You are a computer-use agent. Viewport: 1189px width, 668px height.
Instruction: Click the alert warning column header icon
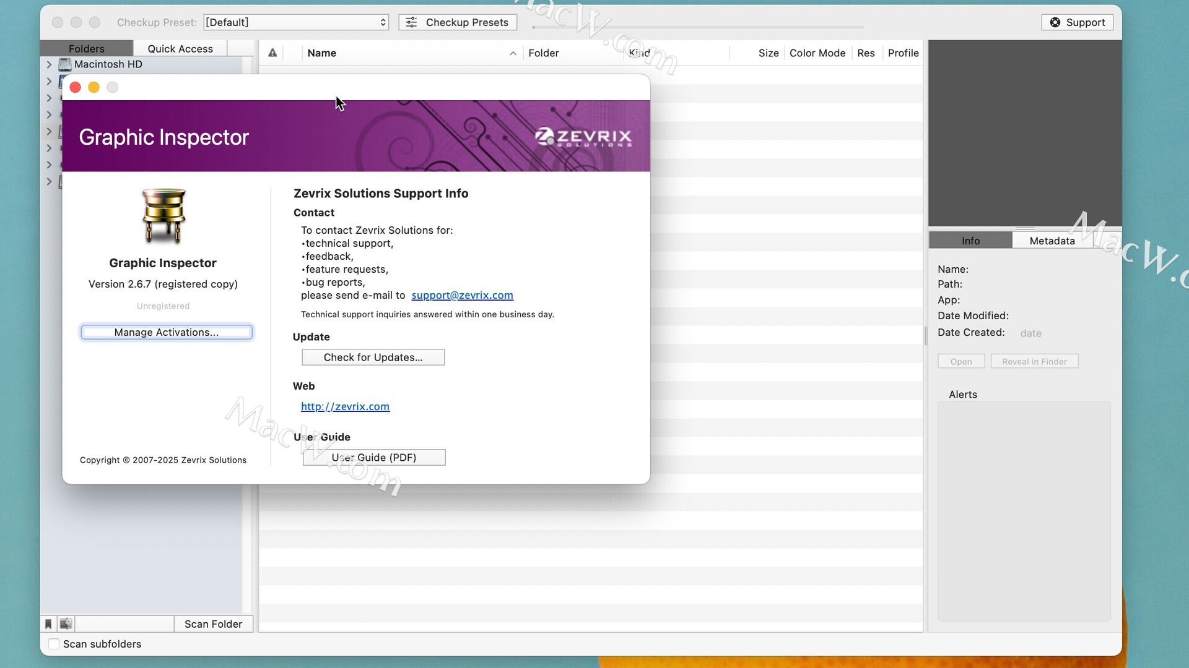pyautogui.click(x=272, y=53)
